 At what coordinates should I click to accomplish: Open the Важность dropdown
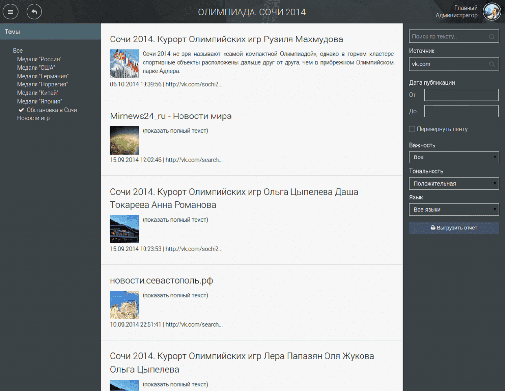(x=454, y=157)
